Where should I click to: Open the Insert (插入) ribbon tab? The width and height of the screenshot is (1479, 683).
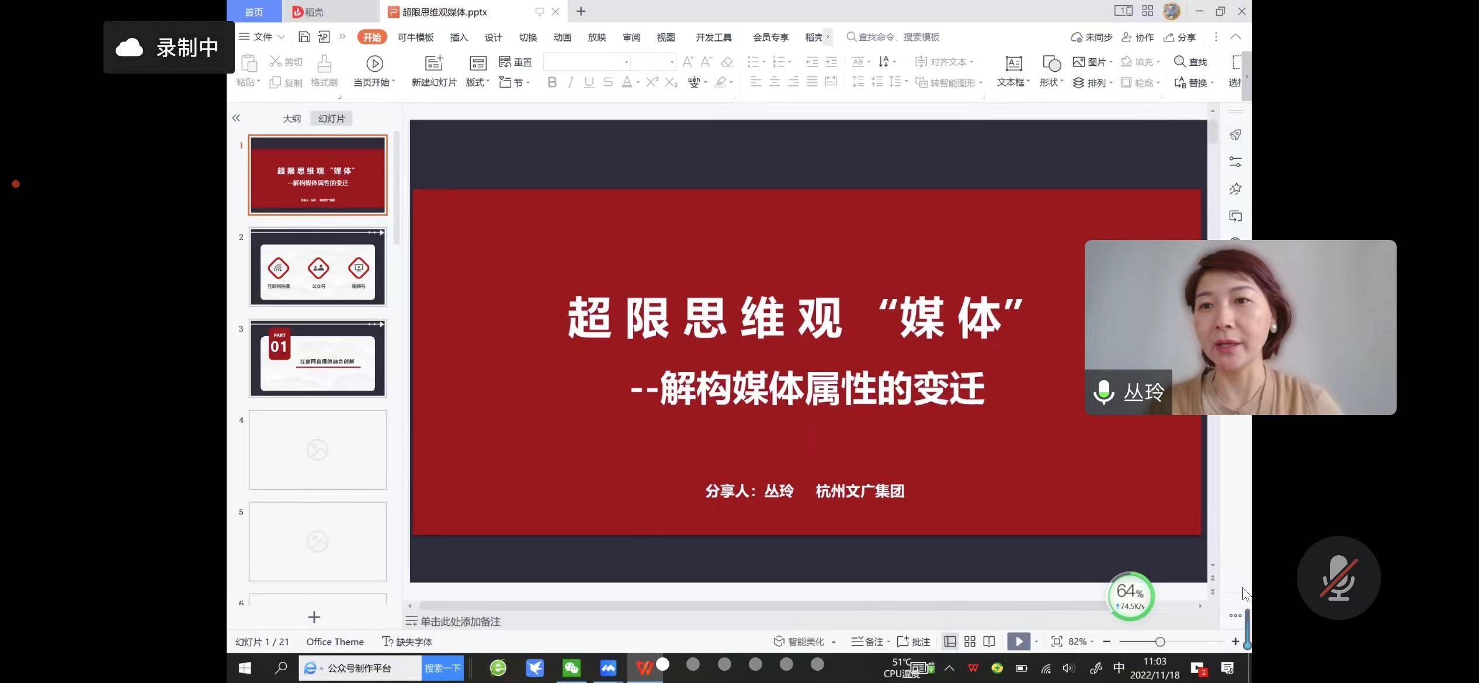459,37
